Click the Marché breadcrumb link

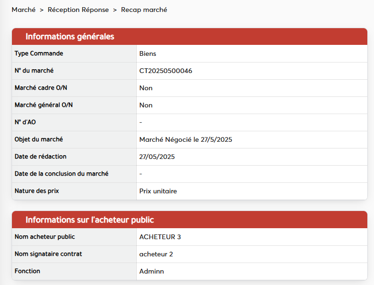(x=23, y=10)
